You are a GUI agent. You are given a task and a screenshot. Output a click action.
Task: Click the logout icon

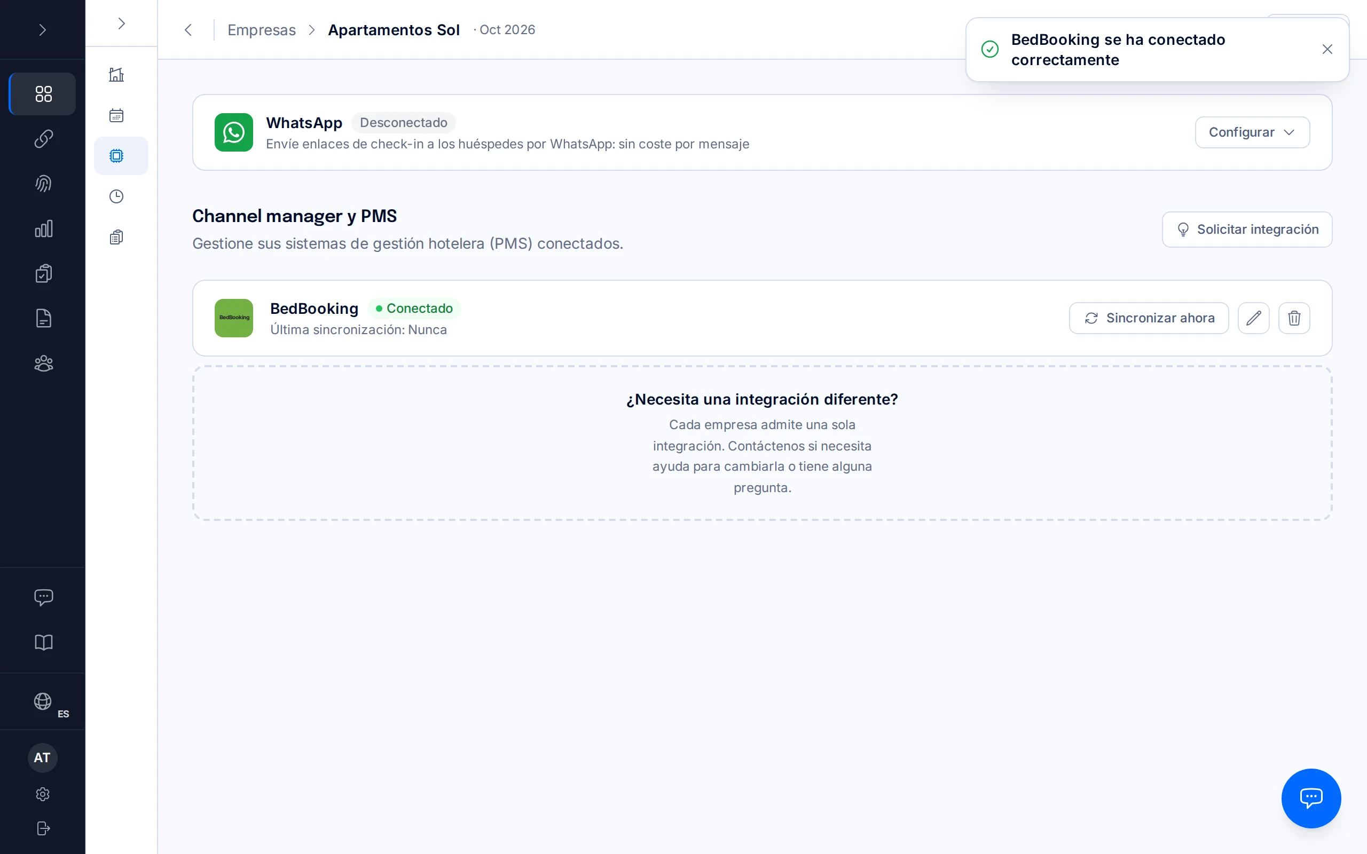point(43,828)
